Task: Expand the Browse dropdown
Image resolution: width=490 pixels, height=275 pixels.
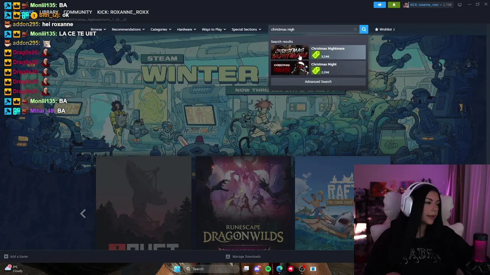Action: [x=98, y=29]
